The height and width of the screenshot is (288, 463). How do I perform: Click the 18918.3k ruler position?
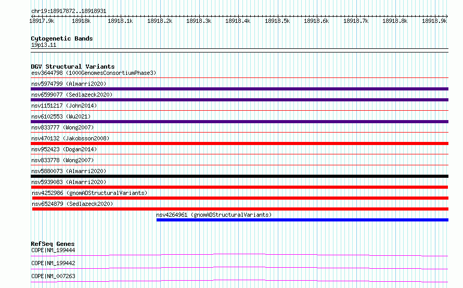point(199,21)
